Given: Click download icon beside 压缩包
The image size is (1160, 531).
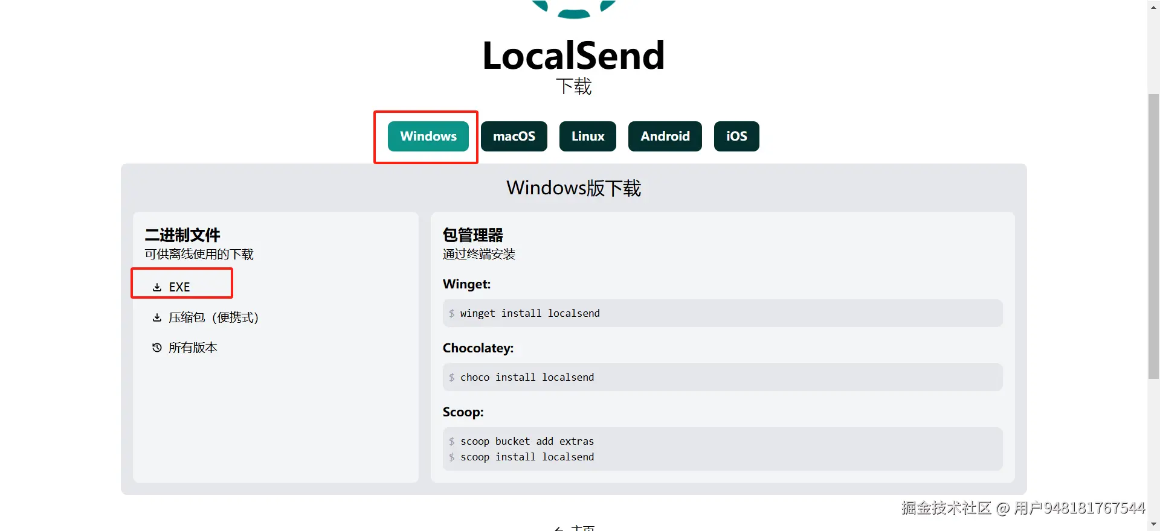Looking at the screenshot, I should click(x=157, y=317).
